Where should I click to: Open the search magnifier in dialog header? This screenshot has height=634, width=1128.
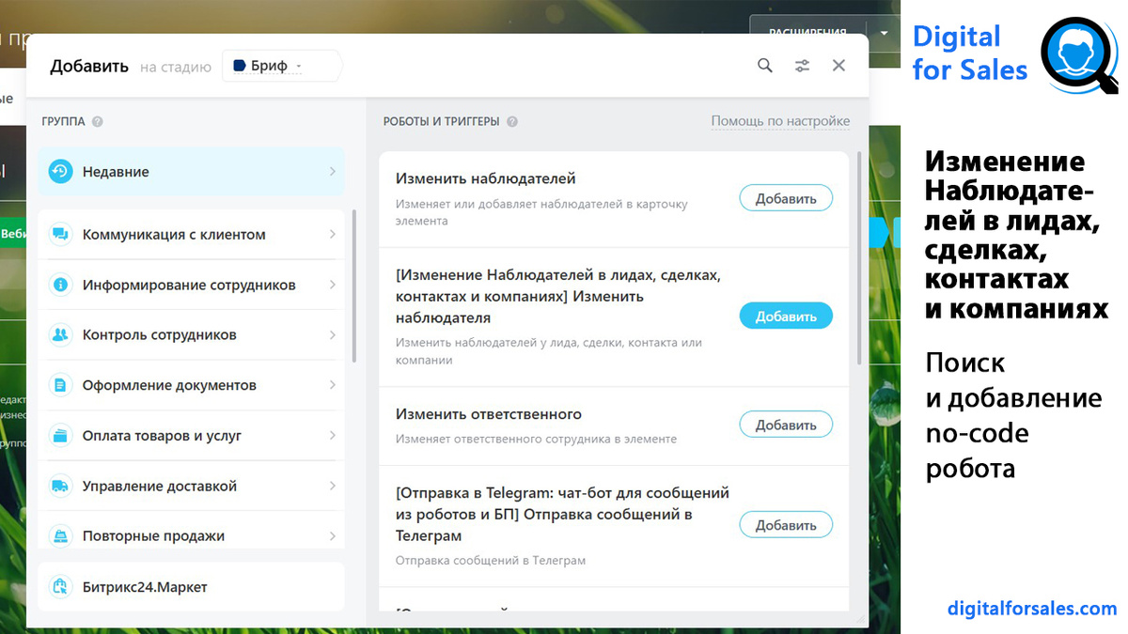click(x=764, y=65)
